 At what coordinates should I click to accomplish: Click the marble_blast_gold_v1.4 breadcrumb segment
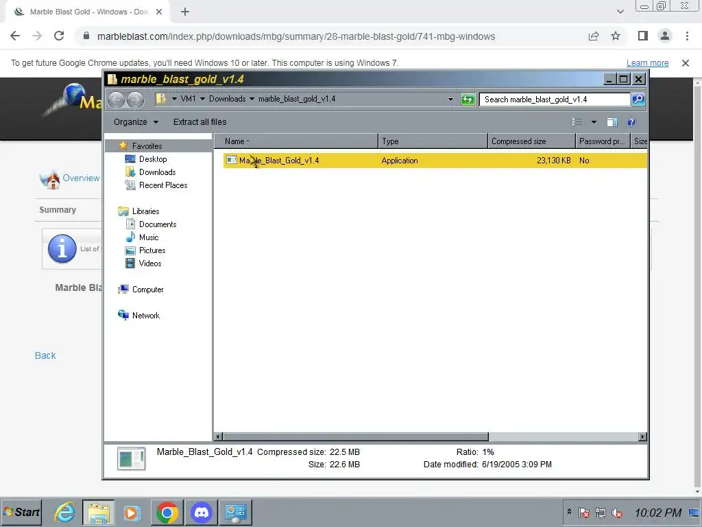pos(297,99)
